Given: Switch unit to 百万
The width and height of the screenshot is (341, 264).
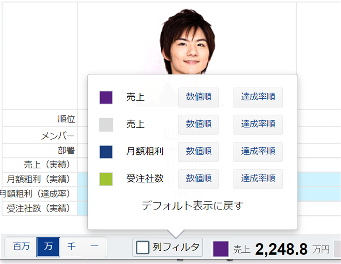Looking at the screenshot, I should point(21,247).
